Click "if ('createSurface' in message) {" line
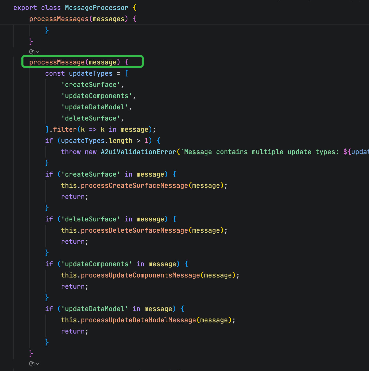 111,174
